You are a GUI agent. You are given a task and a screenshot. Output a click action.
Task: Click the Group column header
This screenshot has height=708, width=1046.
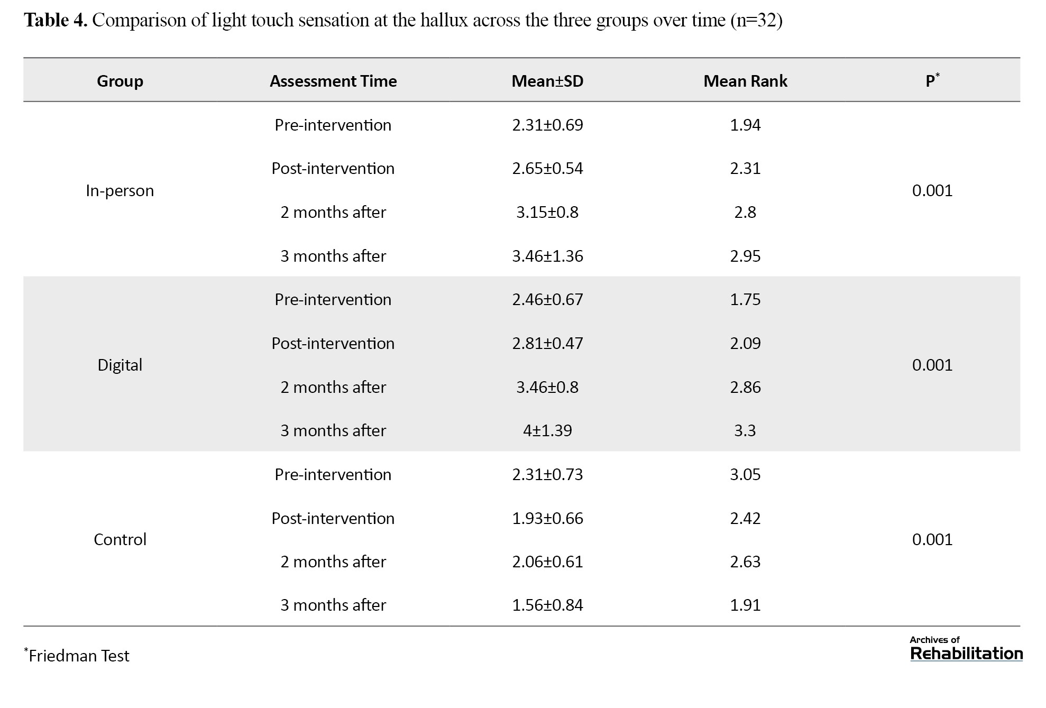120,81
